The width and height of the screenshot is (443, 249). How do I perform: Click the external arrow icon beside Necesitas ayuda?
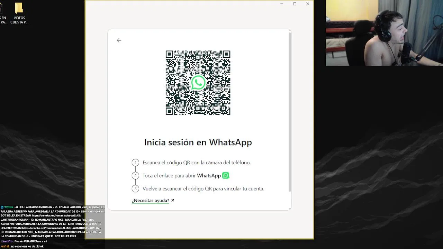173,200
